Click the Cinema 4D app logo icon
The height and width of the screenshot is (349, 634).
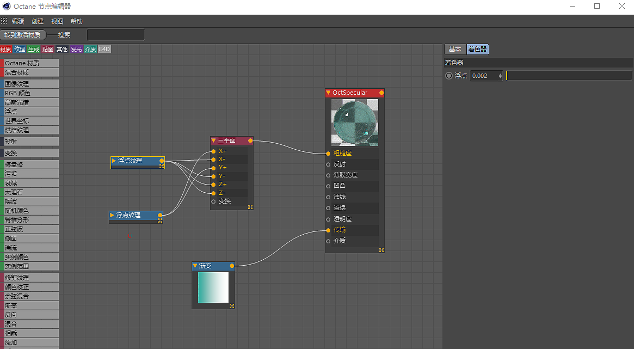tap(6, 6)
